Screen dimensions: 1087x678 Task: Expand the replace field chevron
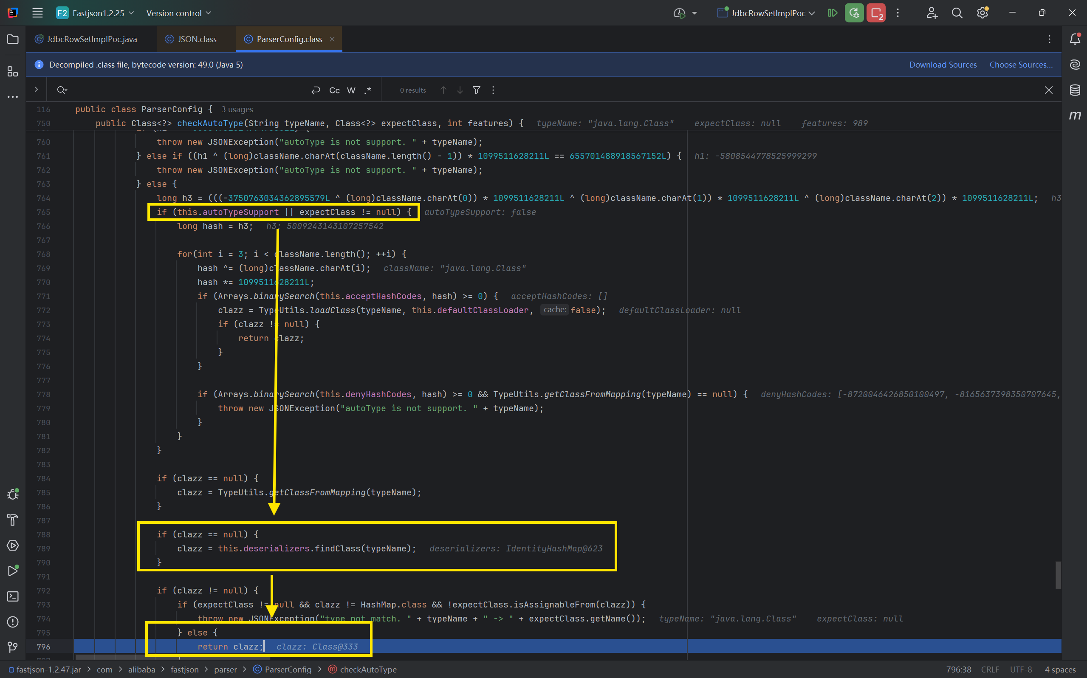click(x=36, y=90)
